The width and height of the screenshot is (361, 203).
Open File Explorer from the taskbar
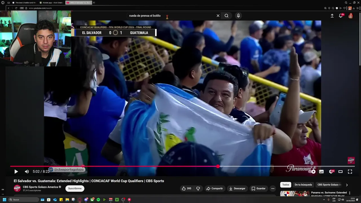point(67,200)
